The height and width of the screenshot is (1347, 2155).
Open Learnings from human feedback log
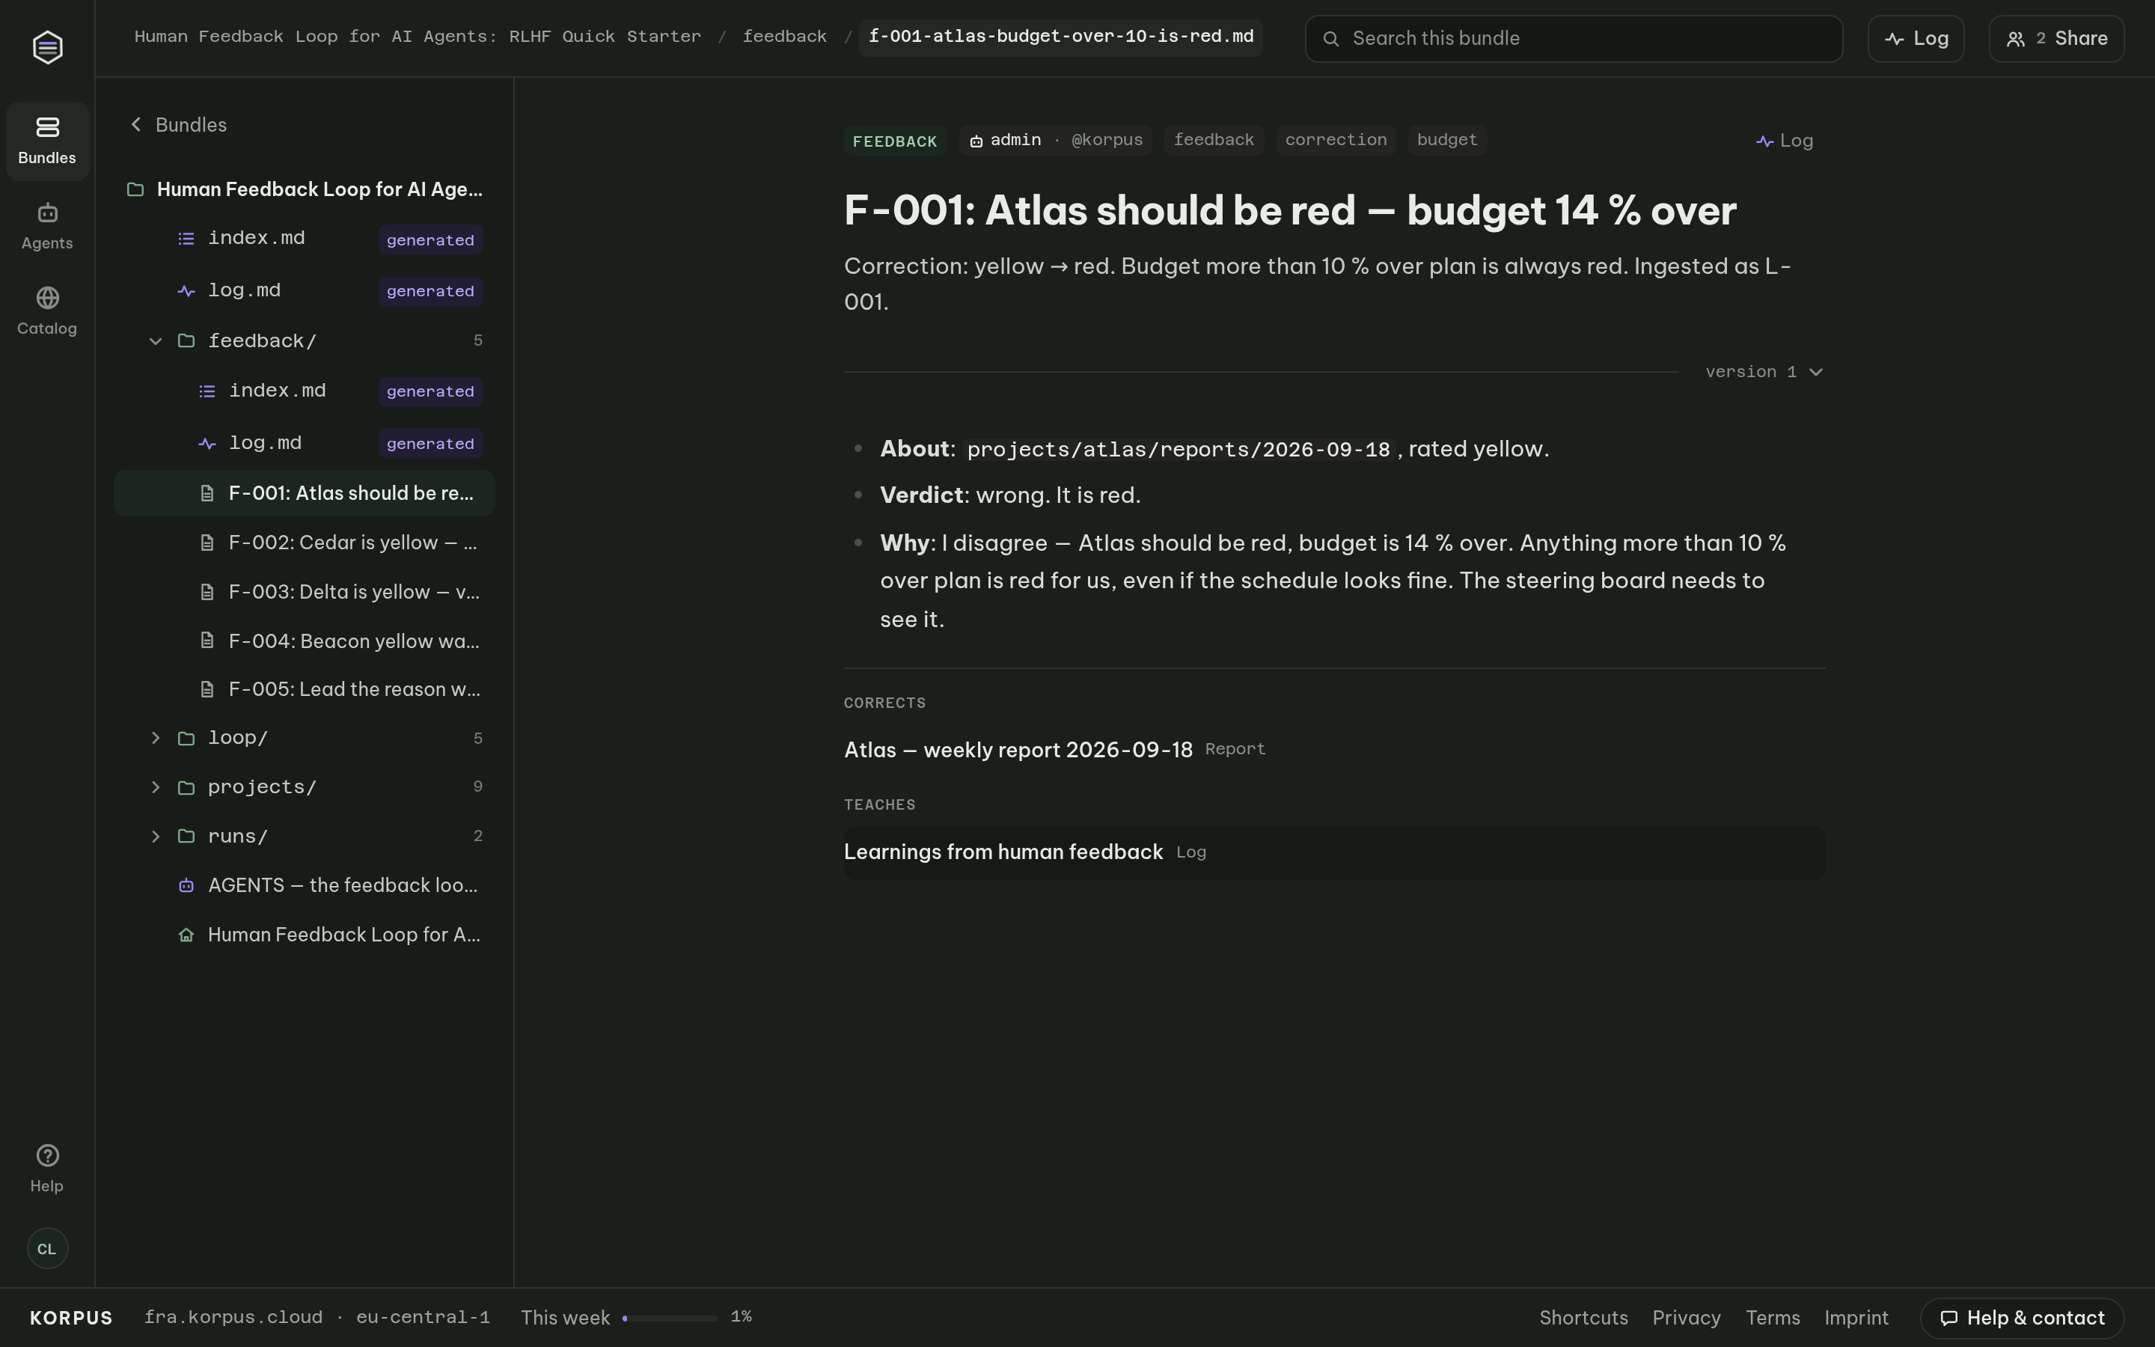(x=1003, y=852)
